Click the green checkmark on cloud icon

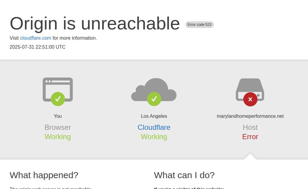[154, 99]
